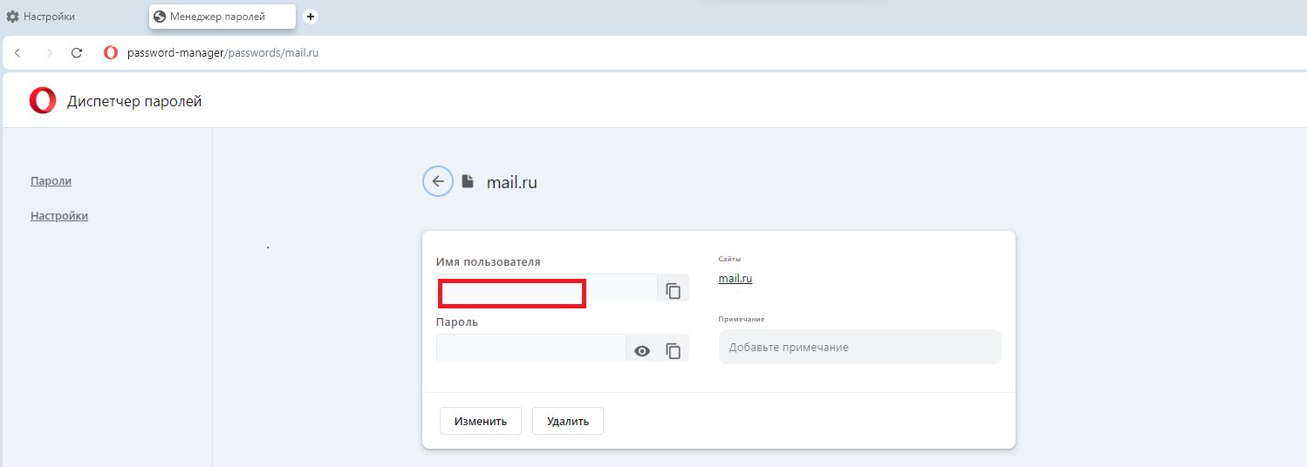
Task: Click the browser reload button
Action: [77, 53]
